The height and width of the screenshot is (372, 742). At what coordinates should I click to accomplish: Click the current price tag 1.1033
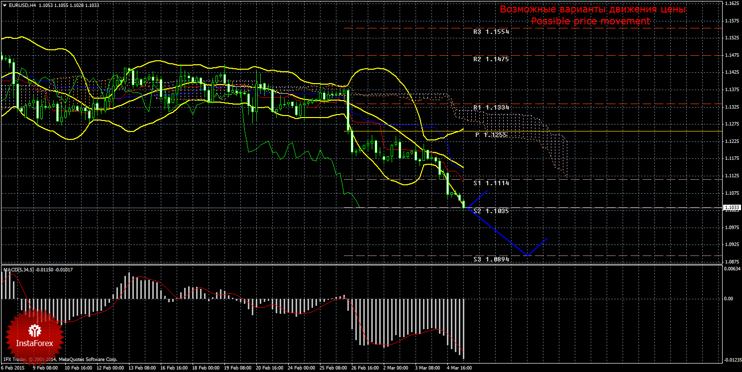pyautogui.click(x=732, y=208)
